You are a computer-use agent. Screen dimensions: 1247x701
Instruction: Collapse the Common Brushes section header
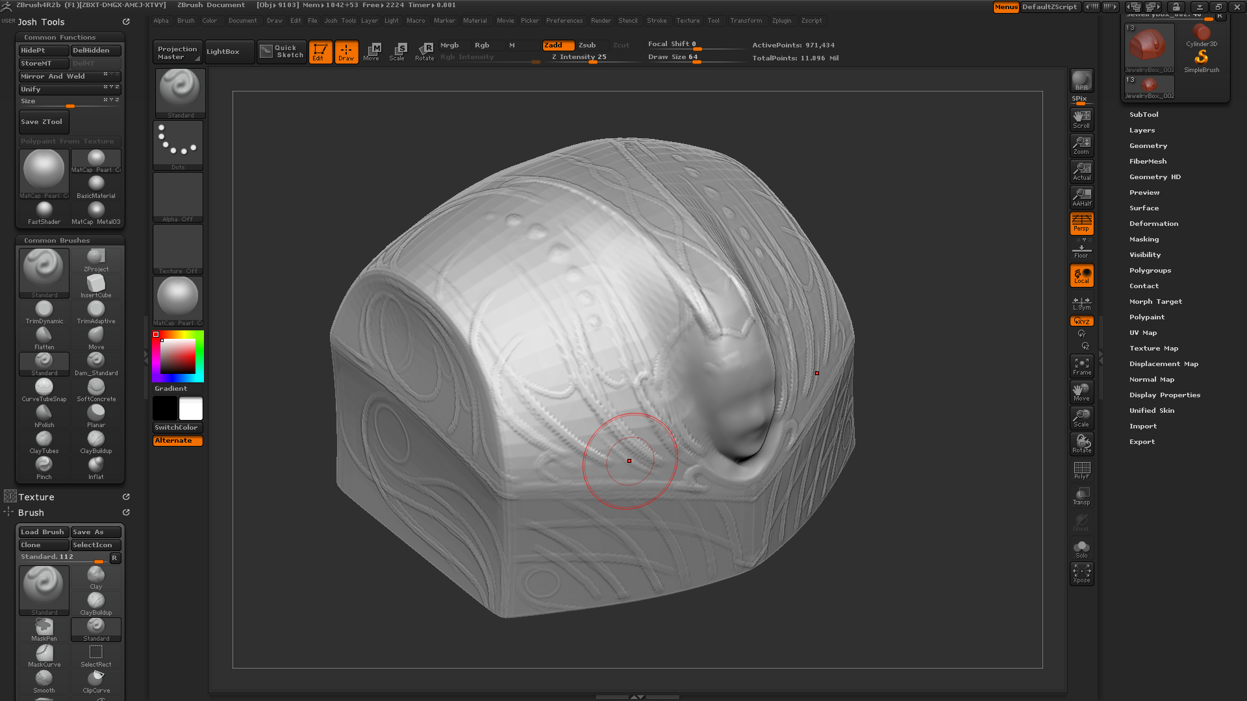57,240
